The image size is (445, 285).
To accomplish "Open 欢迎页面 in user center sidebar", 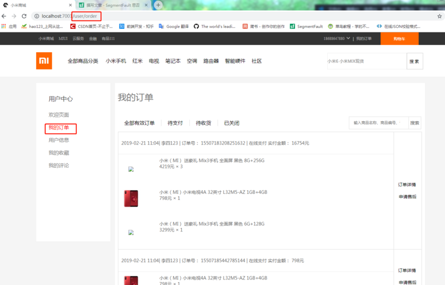I will [x=59, y=114].
